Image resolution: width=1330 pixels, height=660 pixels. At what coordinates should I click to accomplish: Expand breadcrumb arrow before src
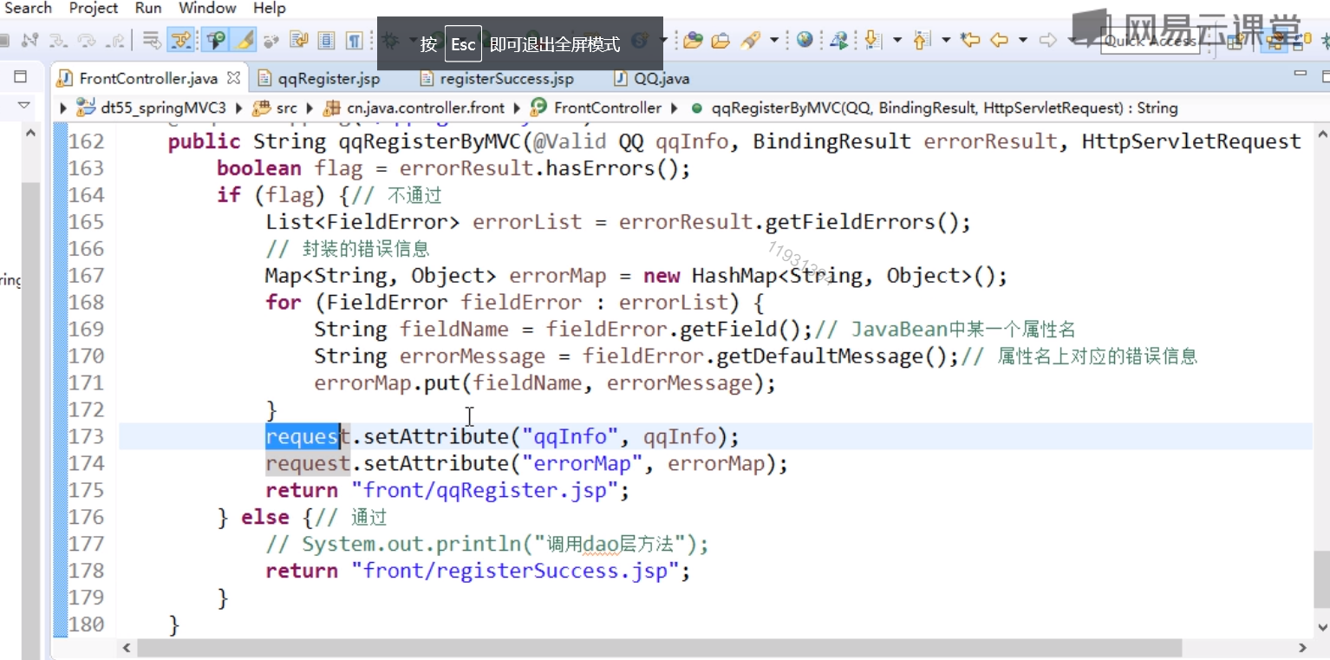240,108
